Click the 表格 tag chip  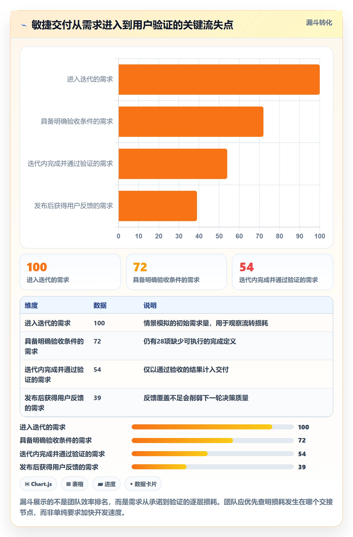(75, 484)
